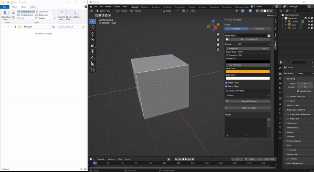
Task: Uncheck Export Edges checkbox
Action: pyautogui.click(x=226, y=87)
